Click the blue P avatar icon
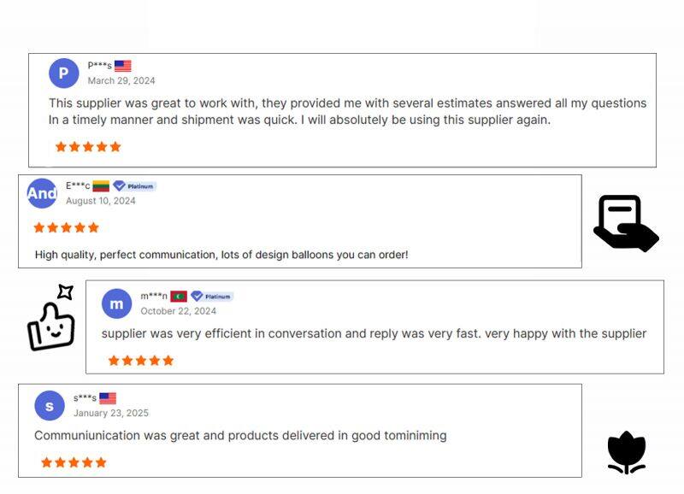The height and width of the screenshot is (494, 684). 64,73
